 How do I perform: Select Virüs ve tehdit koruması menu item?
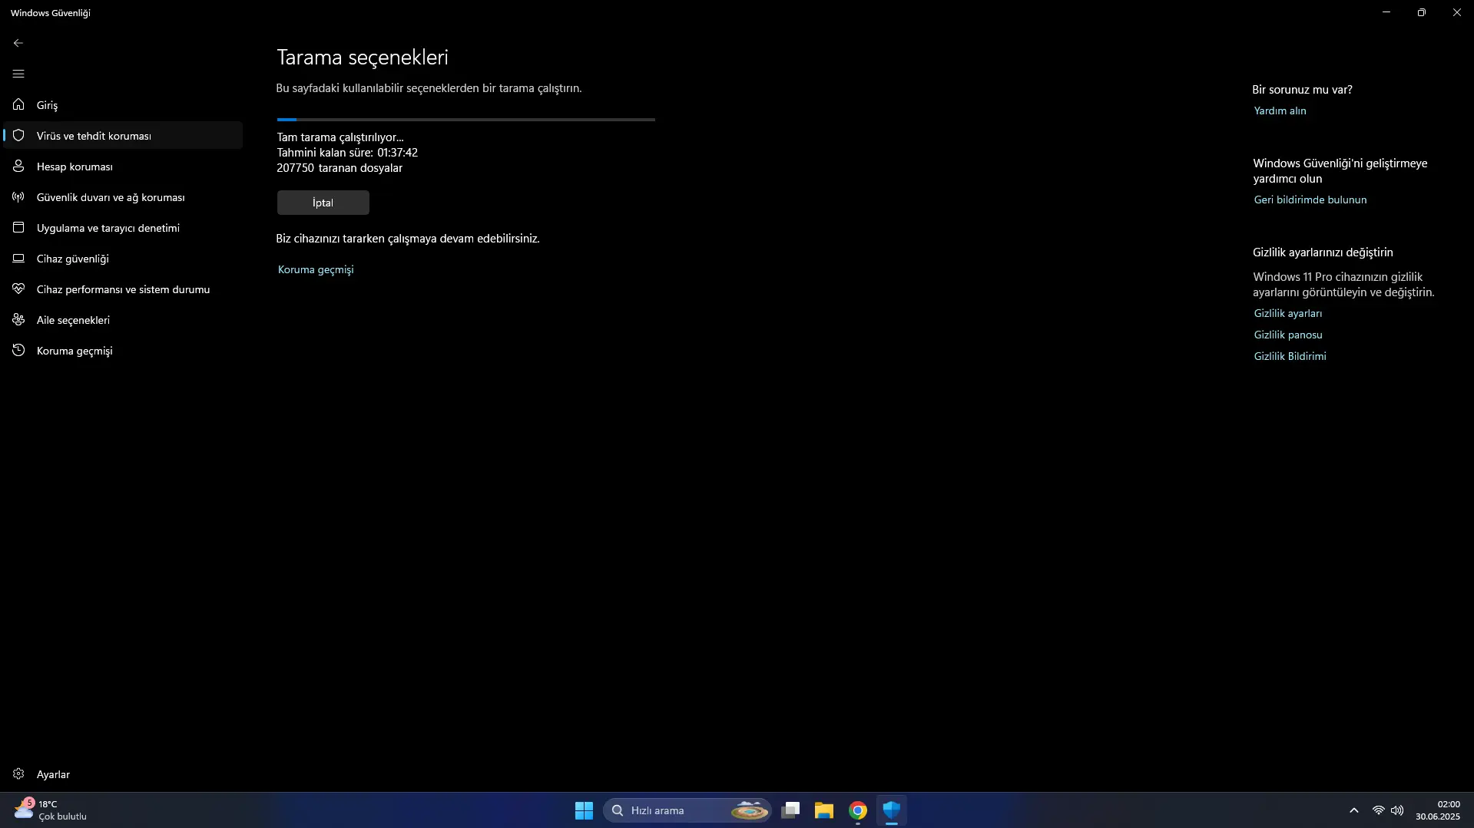(x=123, y=136)
